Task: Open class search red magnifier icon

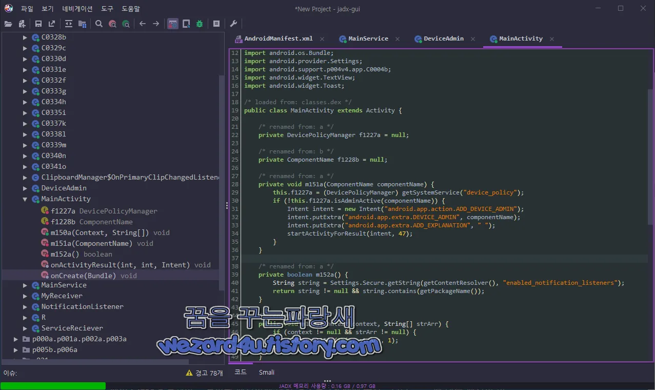Action: [112, 24]
